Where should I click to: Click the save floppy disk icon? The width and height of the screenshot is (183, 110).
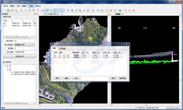[8, 11]
